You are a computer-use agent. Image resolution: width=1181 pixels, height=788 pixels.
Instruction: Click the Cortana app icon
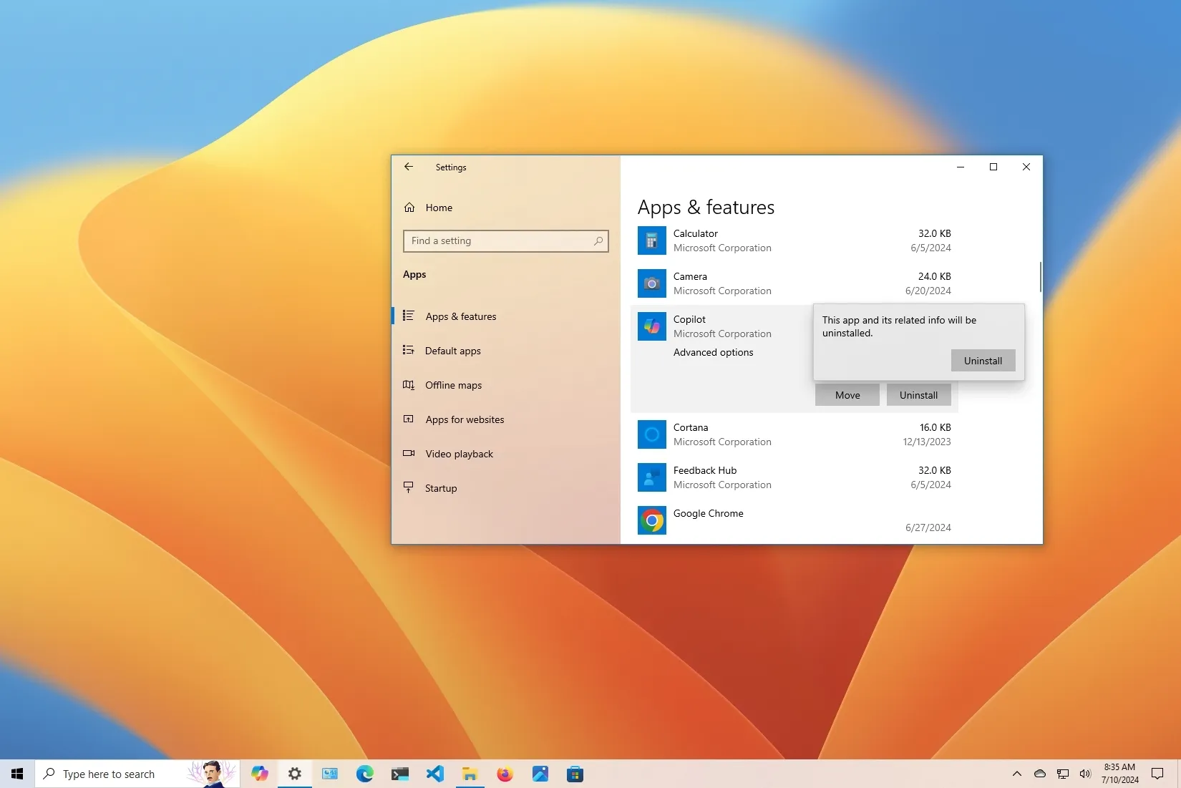click(651, 434)
